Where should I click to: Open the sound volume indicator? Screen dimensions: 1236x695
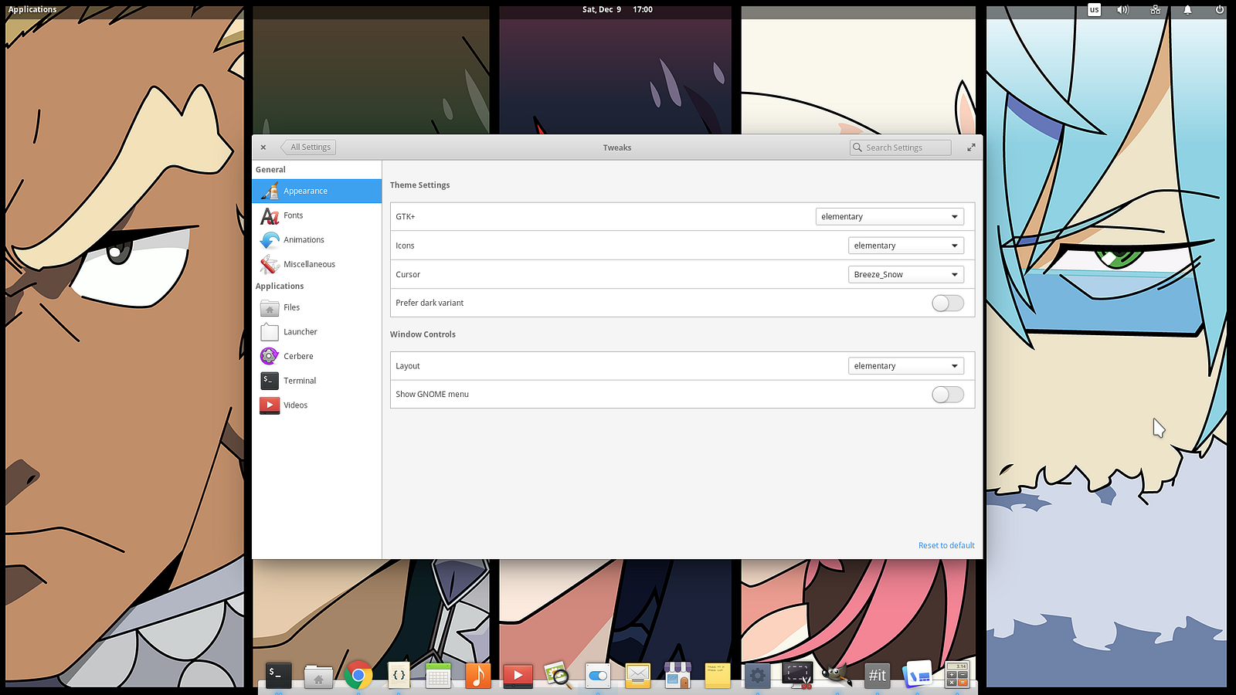tap(1122, 10)
